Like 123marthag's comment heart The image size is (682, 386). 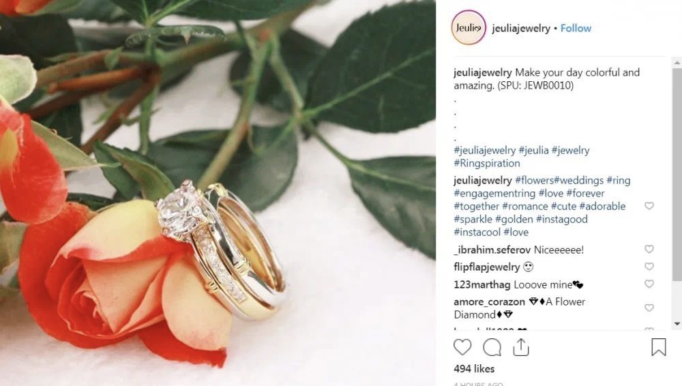click(649, 284)
